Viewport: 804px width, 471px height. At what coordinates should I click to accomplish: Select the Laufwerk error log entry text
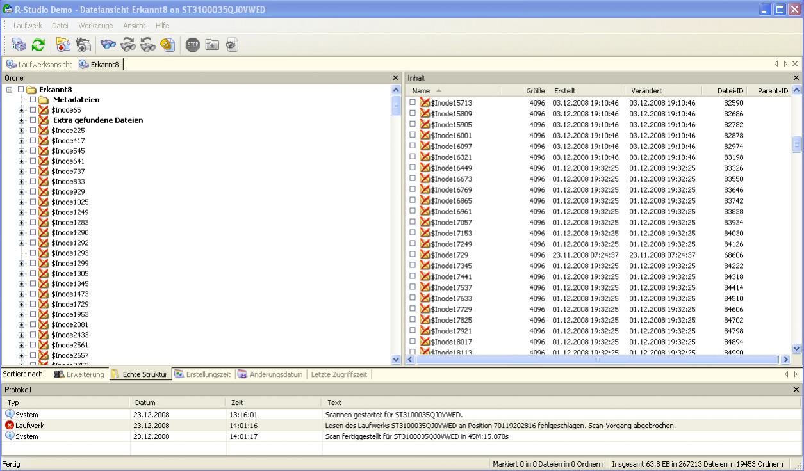point(500,425)
